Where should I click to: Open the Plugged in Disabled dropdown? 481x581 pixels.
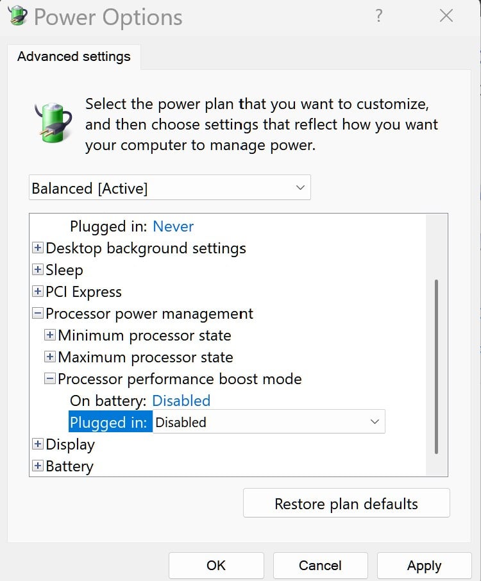click(x=269, y=422)
